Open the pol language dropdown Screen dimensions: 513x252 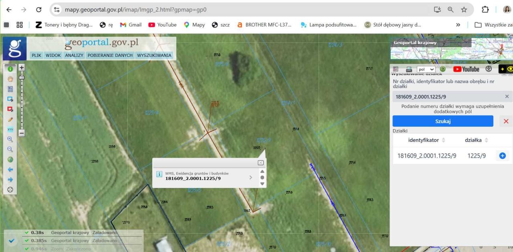pyautogui.click(x=426, y=69)
